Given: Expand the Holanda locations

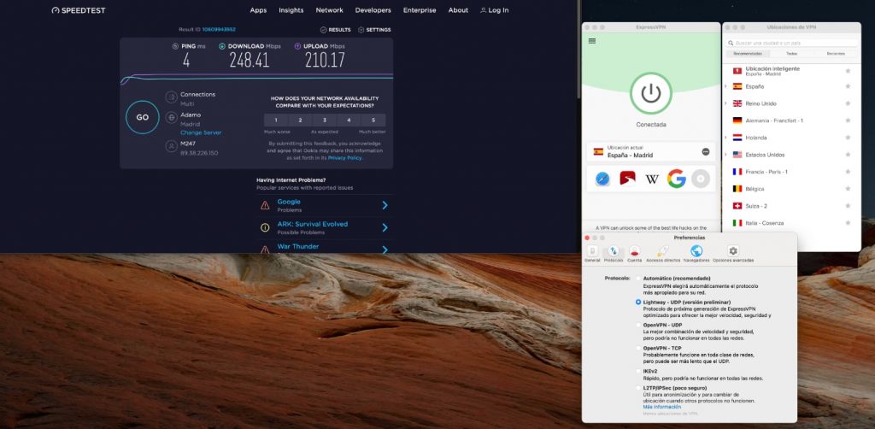Looking at the screenshot, I should click(x=725, y=138).
